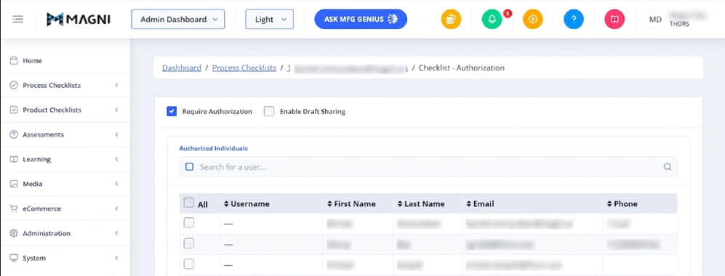Expand Administration chevron
This screenshot has height=276, width=725.
(x=116, y=233)
